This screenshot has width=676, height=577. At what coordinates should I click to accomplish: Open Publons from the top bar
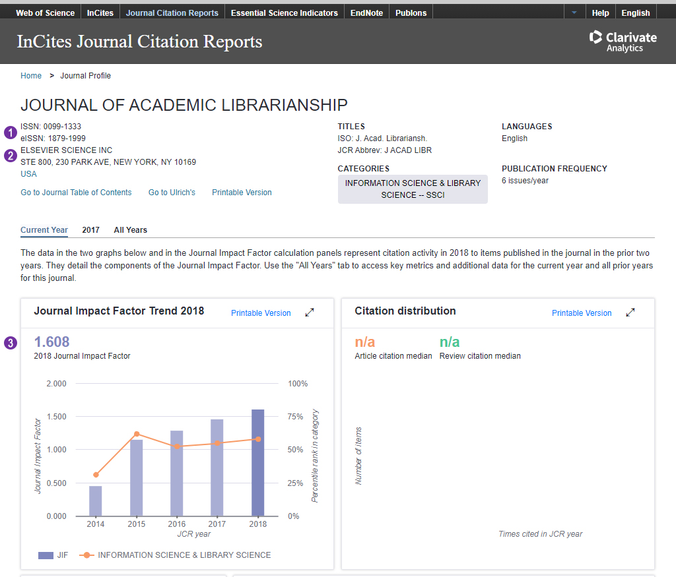click(x=411, y=13)
